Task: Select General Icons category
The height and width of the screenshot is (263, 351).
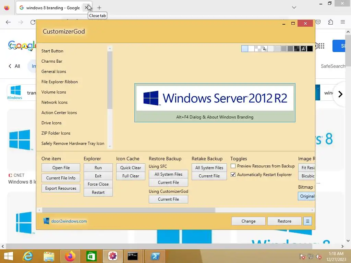Action: pos(54,72)
